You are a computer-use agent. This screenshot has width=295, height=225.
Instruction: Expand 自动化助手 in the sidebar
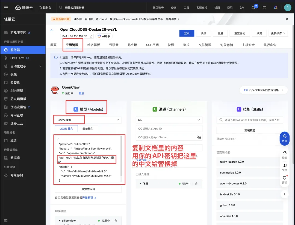coord(23,66)
